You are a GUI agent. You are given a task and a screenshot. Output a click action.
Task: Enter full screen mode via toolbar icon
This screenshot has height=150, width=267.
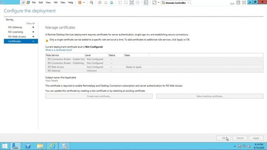132,2
